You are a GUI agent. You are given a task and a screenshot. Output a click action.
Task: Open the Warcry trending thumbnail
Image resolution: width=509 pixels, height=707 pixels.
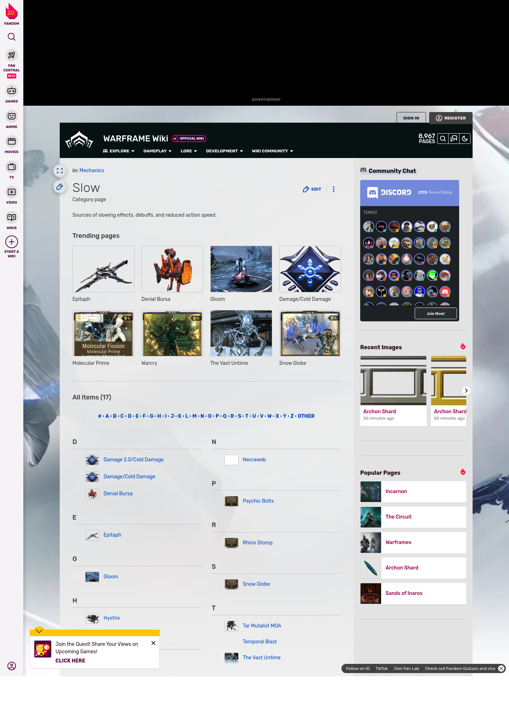(x=172, y=333)
